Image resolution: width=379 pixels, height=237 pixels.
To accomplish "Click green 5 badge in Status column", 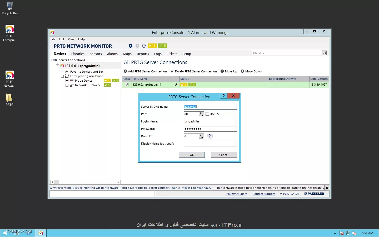I will [192, 85].
